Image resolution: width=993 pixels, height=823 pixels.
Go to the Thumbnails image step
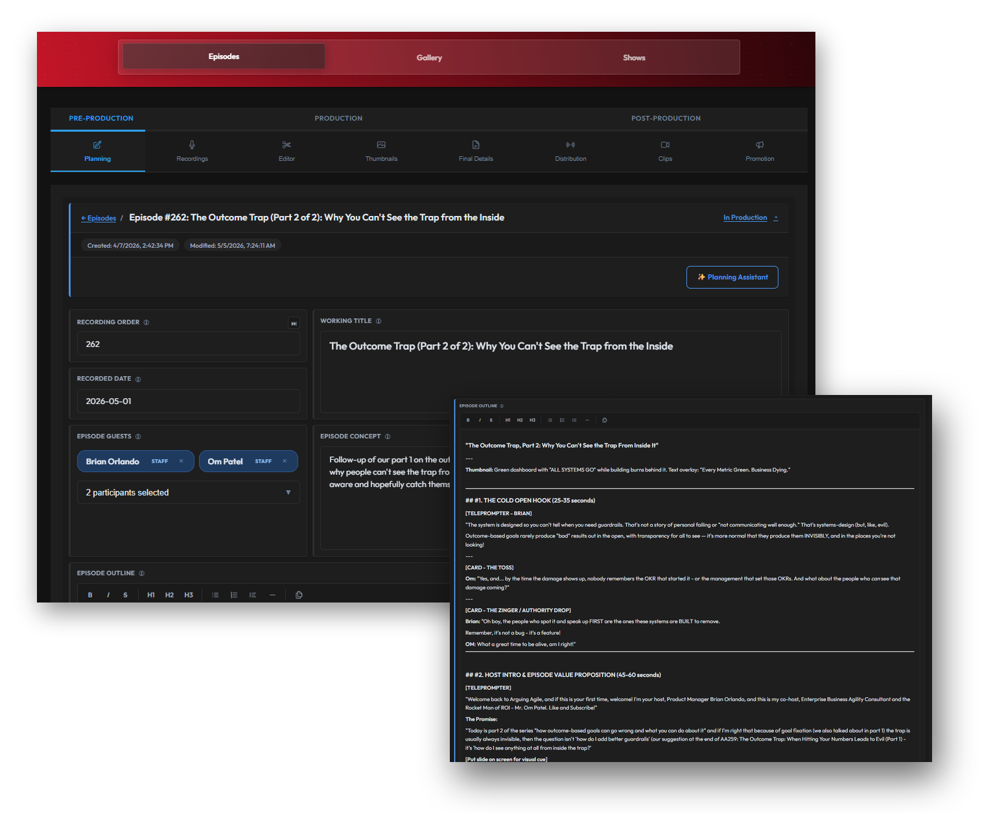coord(381,151)
